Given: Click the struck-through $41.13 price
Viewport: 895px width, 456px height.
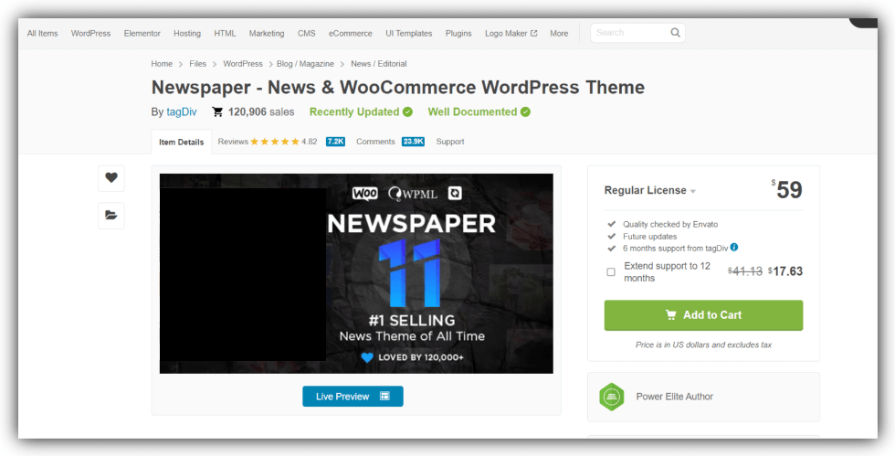Looking at the screenshot, I should point(745,272).
